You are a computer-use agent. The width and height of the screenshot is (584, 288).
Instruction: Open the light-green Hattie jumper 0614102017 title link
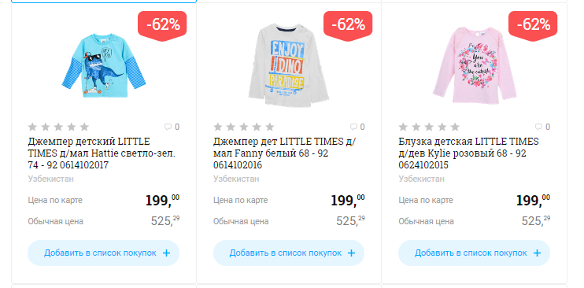(102, 153)
